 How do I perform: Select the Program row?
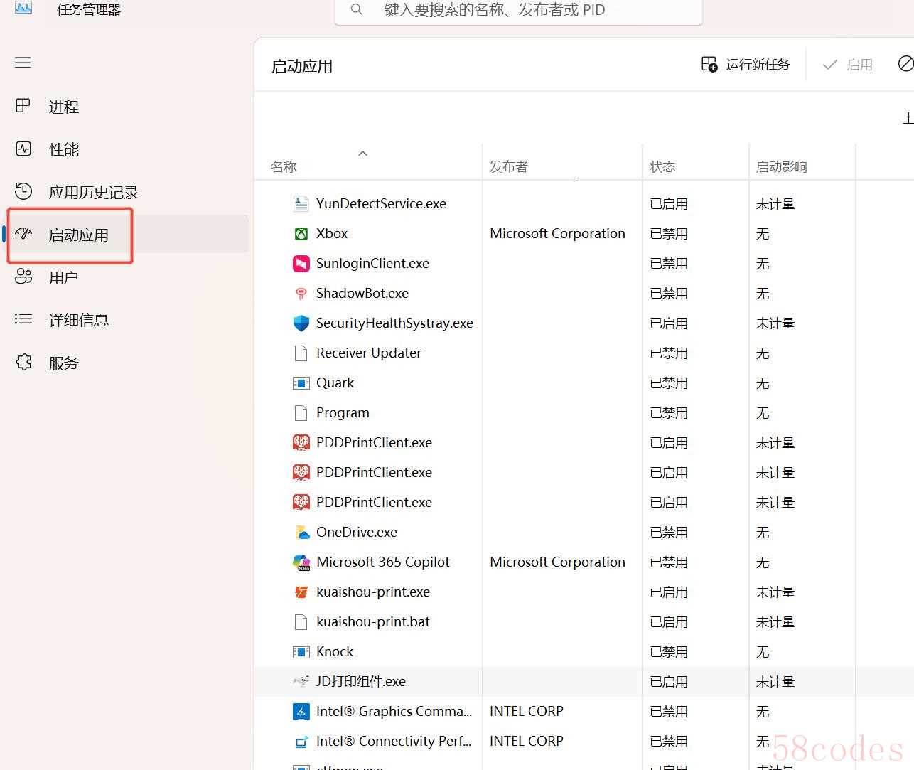coord(584,412)
